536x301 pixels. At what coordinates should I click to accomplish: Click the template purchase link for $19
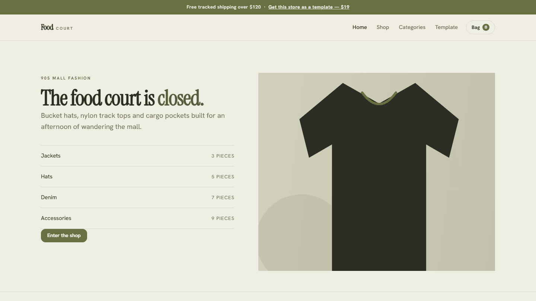click(x=309, y=7)
